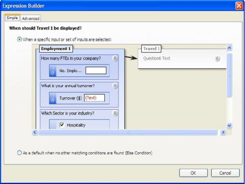245x184 pixels.
Task: Close the Expression Builder dialog
Action: coord(239,6)
